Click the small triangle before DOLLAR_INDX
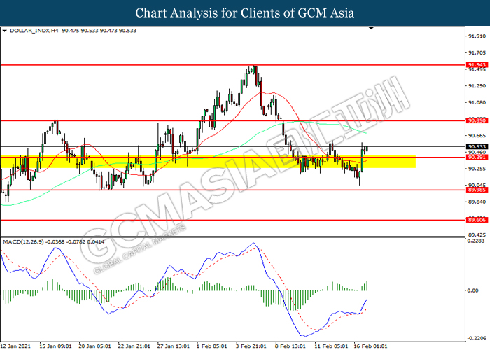Viewport: 490px width, 350px height. (4, 31)
